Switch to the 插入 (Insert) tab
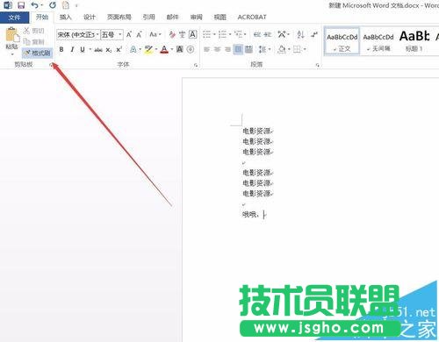Screen dimensions: 439x342 pos(66,17)
